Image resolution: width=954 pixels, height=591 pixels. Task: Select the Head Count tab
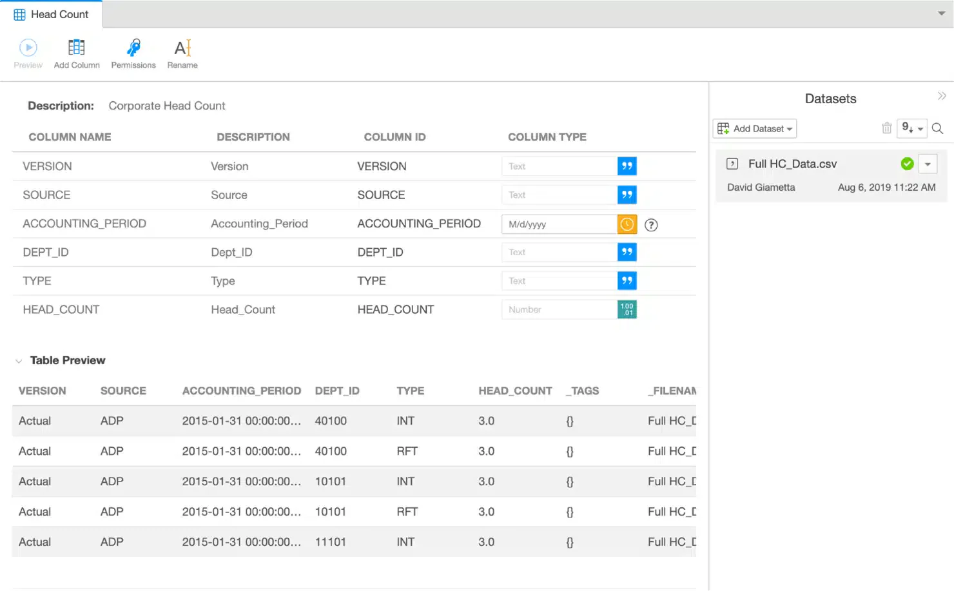(51, 14)
